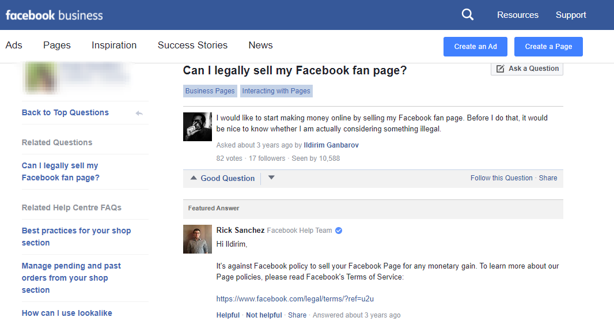
Task: Share the featured answer
Action: click(x=297, y=315)
